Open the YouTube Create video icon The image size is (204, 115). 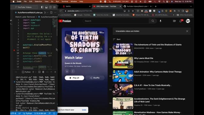click(174, 21)
